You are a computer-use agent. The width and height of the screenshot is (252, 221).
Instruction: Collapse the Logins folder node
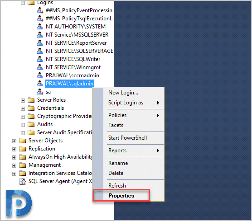(23, 3)
